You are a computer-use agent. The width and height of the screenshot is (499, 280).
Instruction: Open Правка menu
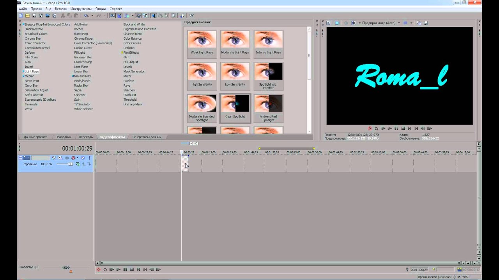click(36, 9)
